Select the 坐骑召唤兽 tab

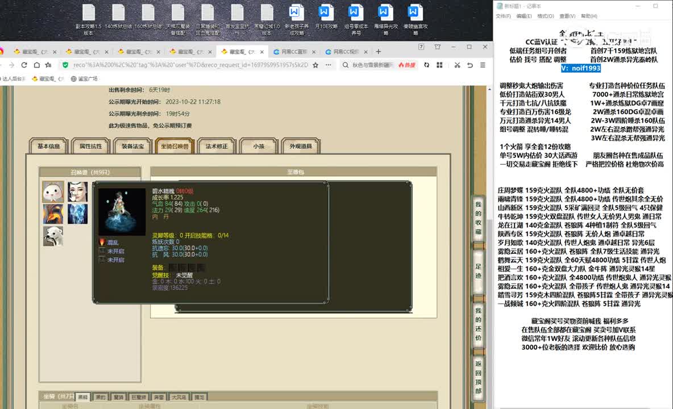click(x=175, y=146)
